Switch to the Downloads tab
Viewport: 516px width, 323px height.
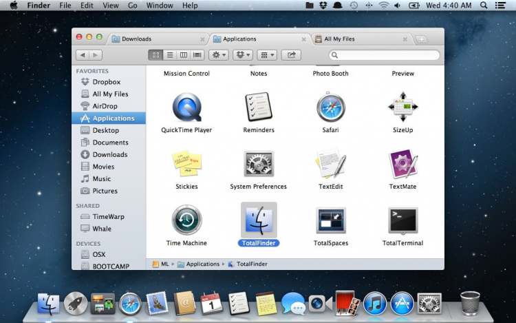[158, 39]
